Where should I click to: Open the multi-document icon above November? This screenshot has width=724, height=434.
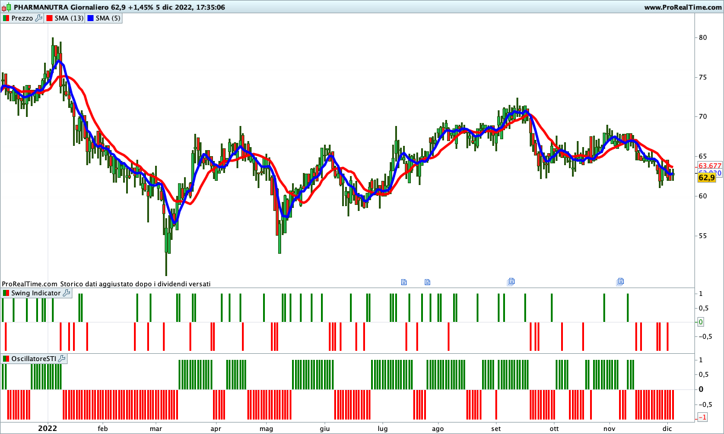(x=620, y=281)
